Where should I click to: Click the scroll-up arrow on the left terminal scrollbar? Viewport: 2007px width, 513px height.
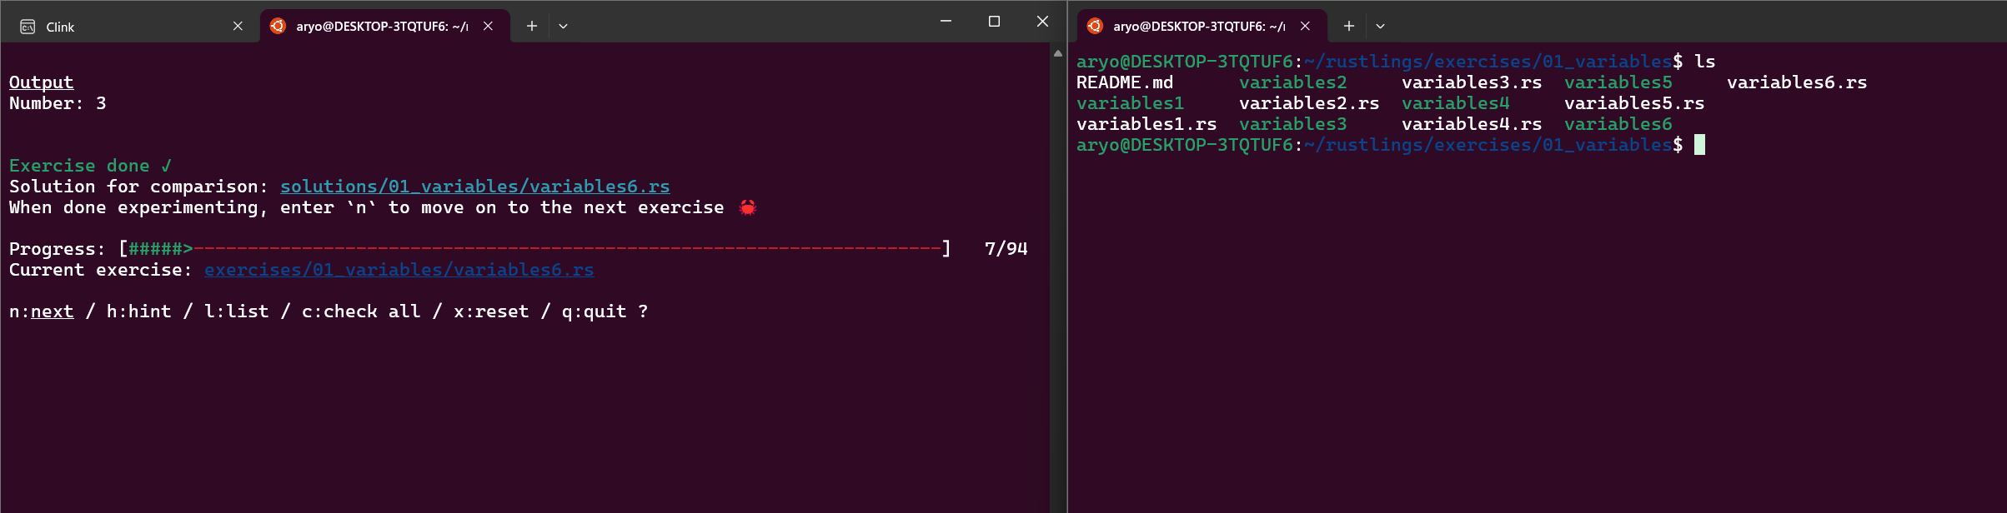point(1057,53)
